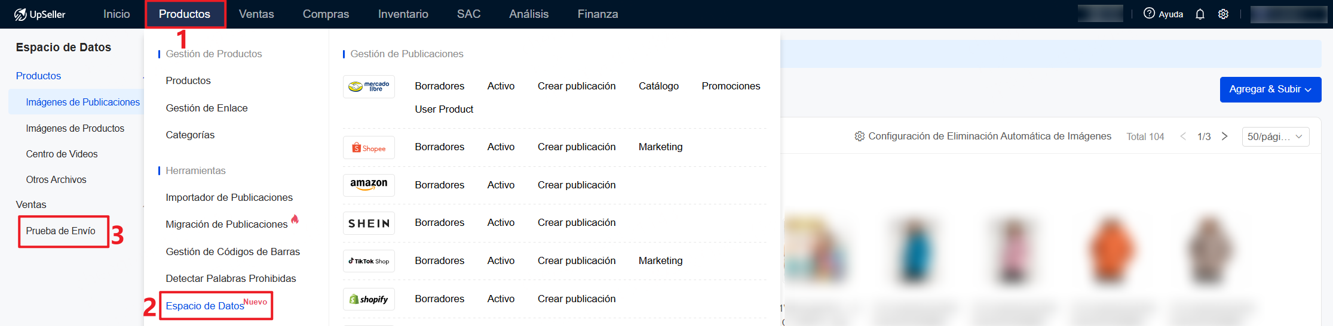Select the TikTok Shop marketplace logo

[x=369, y=261]
